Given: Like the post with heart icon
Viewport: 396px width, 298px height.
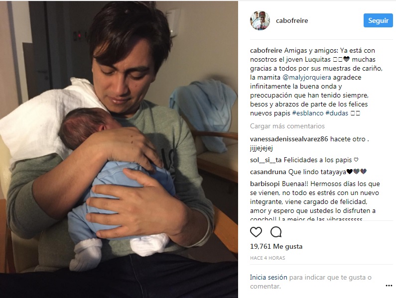Looking at the screenshot, I should (256, 232).
